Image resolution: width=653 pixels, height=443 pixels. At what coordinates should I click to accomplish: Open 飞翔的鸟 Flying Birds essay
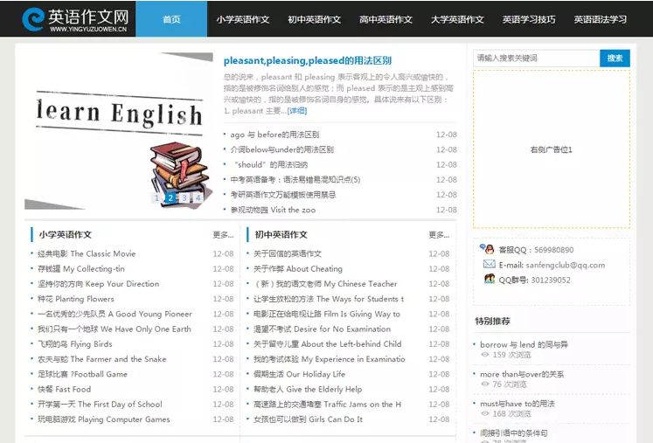(x=75, y=344)
